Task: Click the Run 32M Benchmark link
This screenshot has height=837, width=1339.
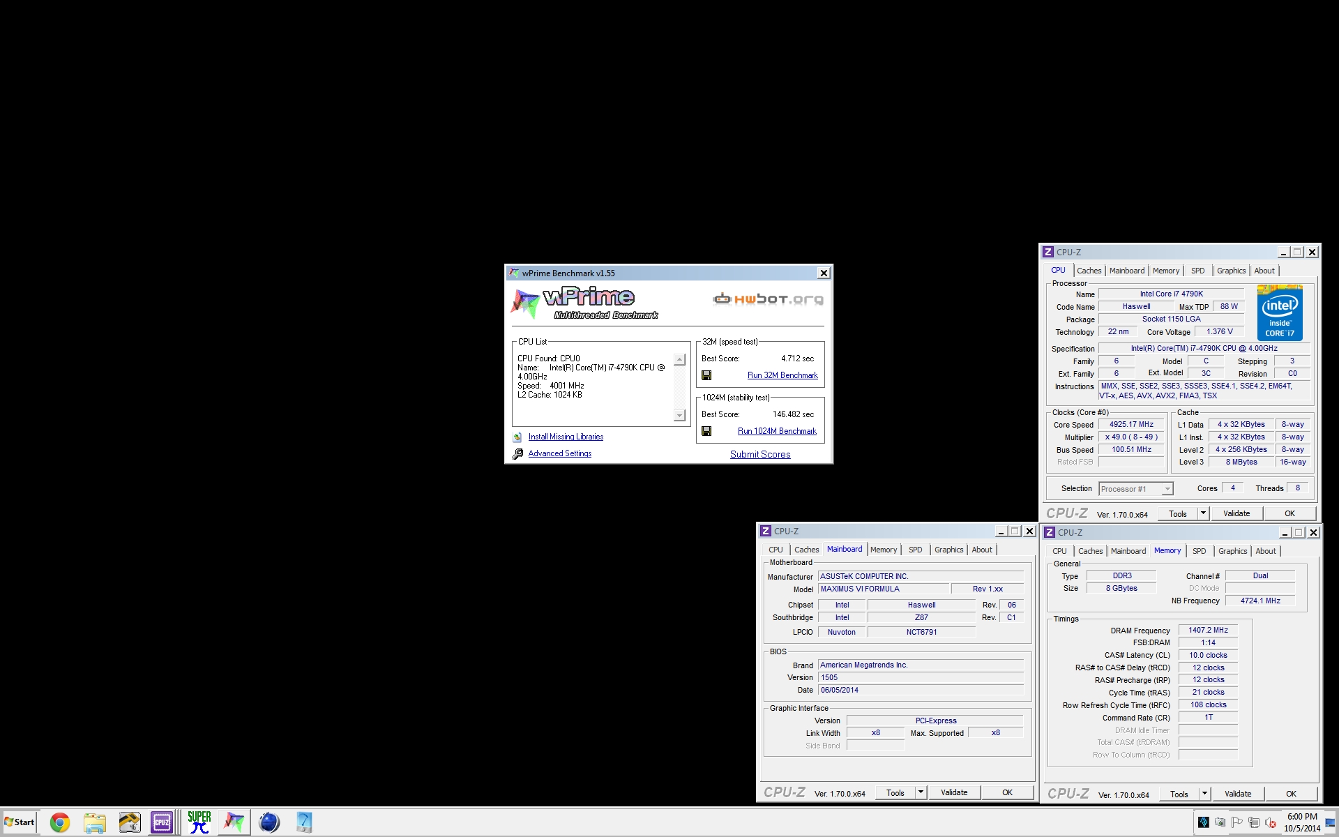Action: [x=782, y=375]
